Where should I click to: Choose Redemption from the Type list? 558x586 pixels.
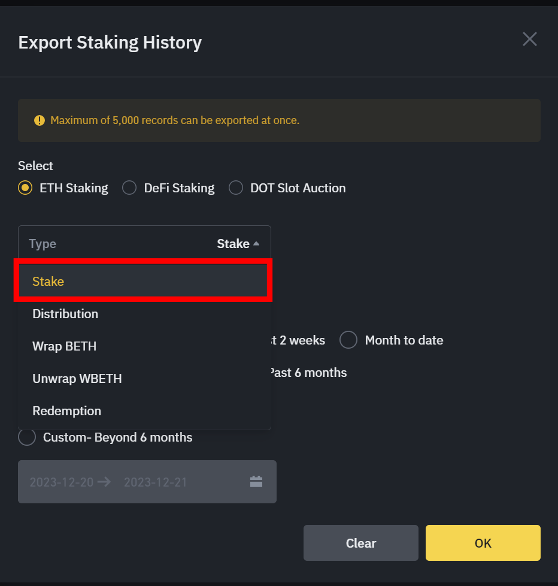67,411
